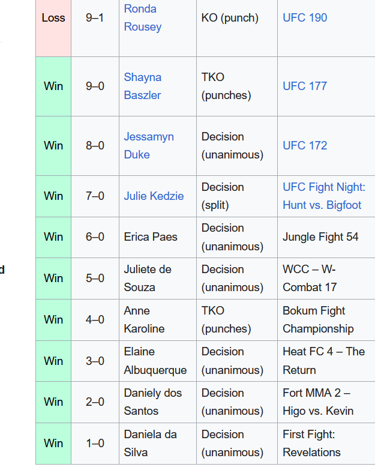This screenshot has width=375, height=467.
Task: Click the 9–1 record cell
Action: (95, 28)
